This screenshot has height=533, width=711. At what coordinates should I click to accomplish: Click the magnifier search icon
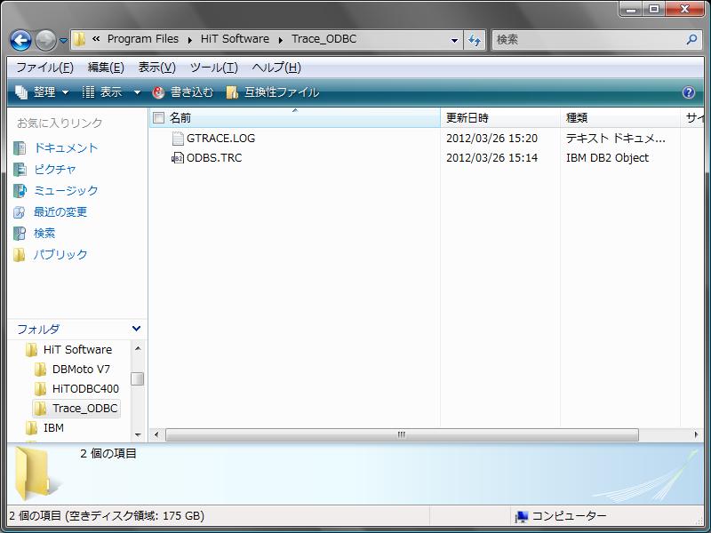[x=692, y=39]
